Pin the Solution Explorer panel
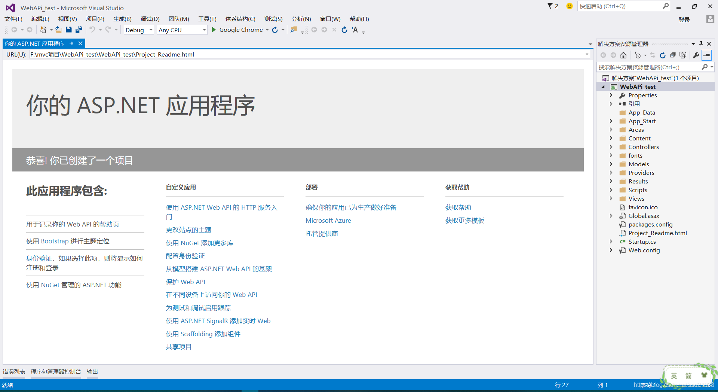 (x=701, y=44)
